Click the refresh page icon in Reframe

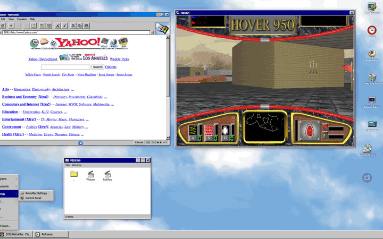(x=34, y=26)
